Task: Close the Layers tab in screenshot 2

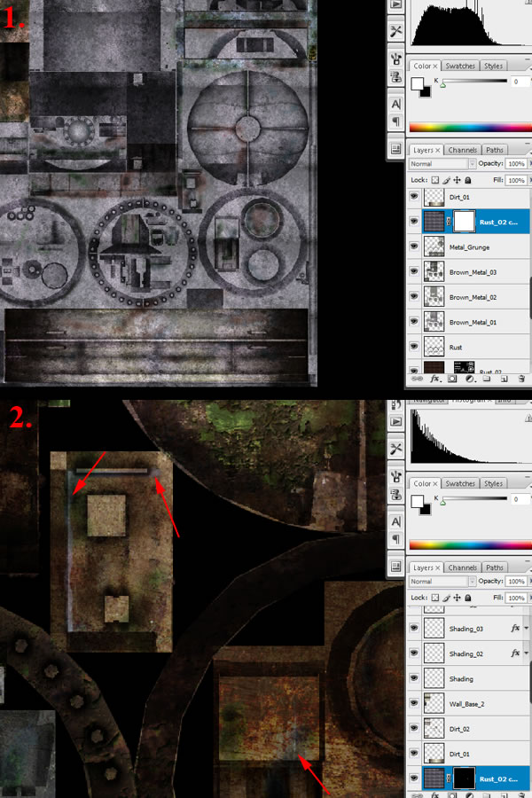Action: (437, 567)
